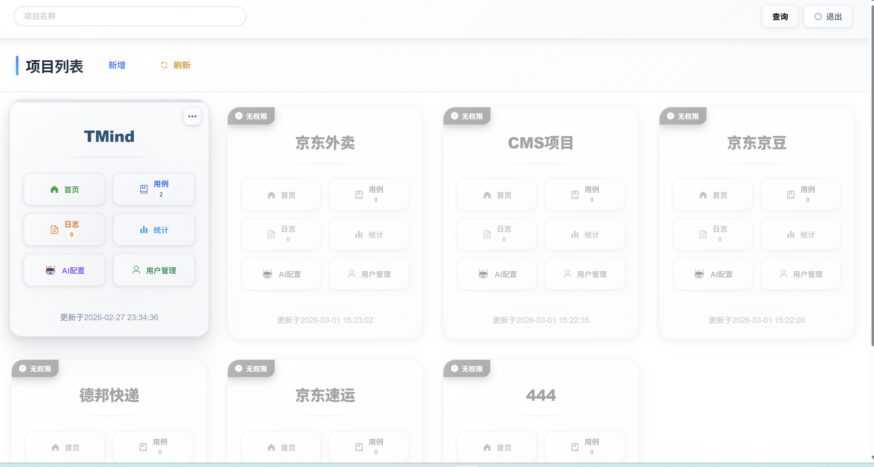Click the 刷新 refresh icon in project list
This screenshot has height=467, width=874.
pyautogui.click(x=165, y=65)
